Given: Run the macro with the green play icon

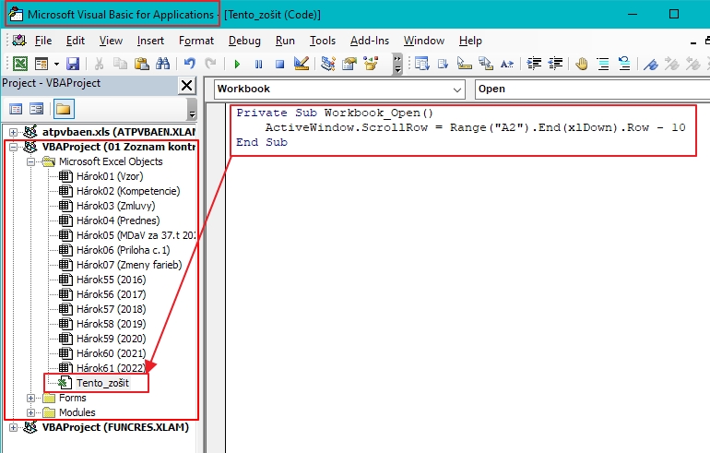Looking at the screenshot, I should pyautogui.click(x=237, y=64).
